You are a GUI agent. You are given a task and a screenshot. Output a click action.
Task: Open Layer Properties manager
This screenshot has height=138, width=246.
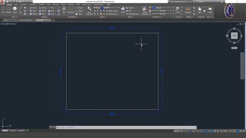(x=89, y=11)
